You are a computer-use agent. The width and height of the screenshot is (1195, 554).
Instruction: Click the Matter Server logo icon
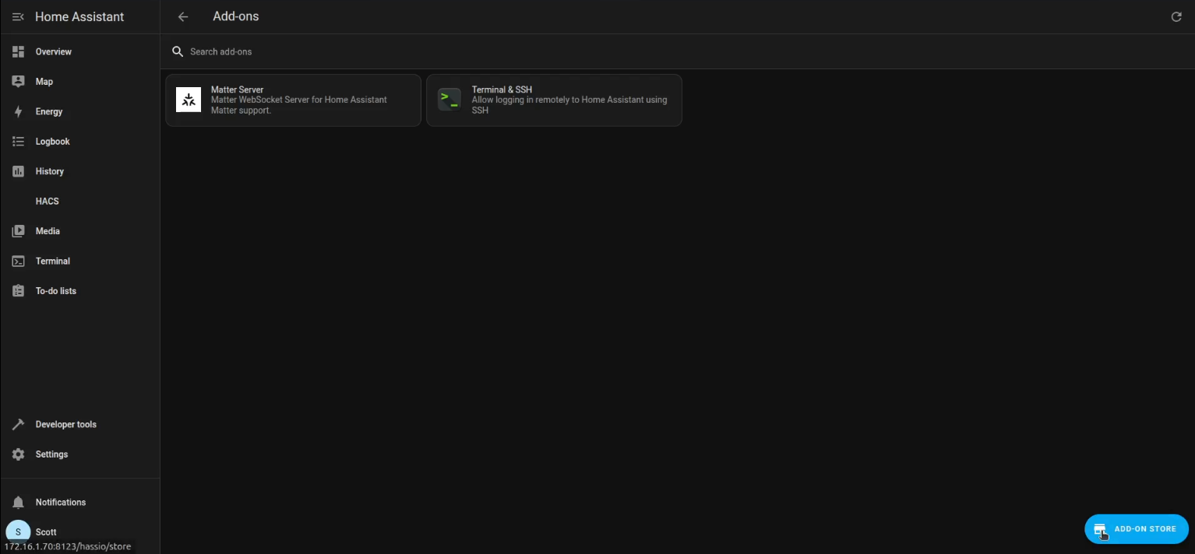(189, 100)
